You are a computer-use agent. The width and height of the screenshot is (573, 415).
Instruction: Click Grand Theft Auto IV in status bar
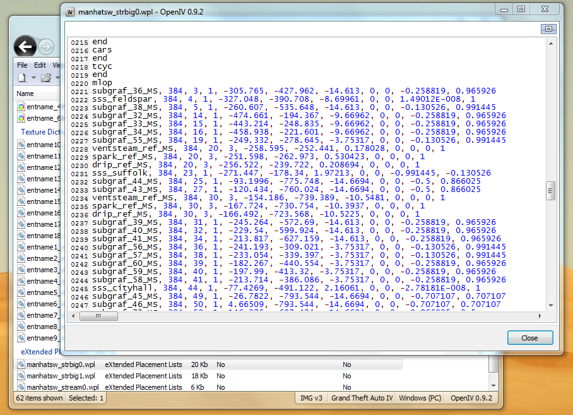(x=362, y=398)
